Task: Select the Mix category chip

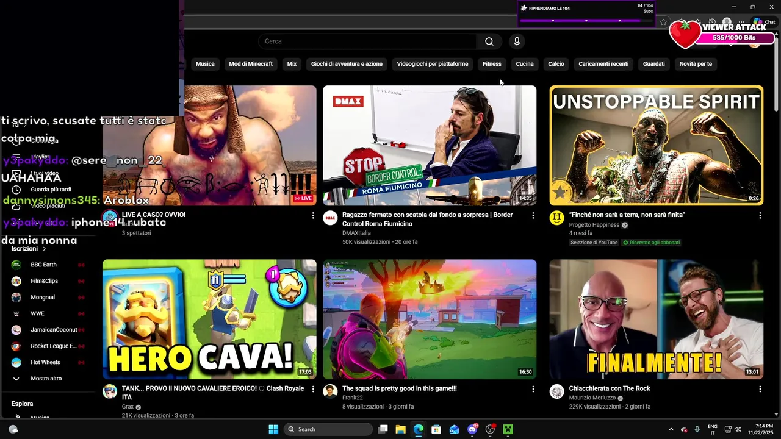Action: pos(292,64)
